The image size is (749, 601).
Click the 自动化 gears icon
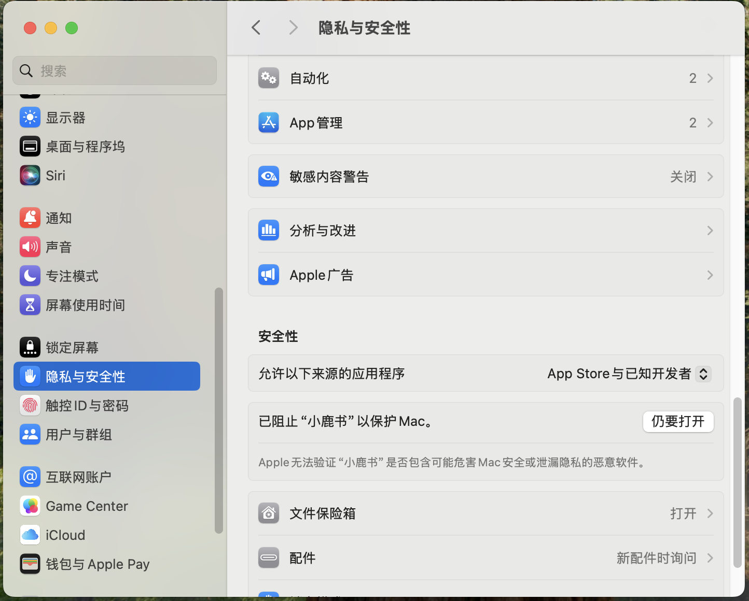coord(269,78)
